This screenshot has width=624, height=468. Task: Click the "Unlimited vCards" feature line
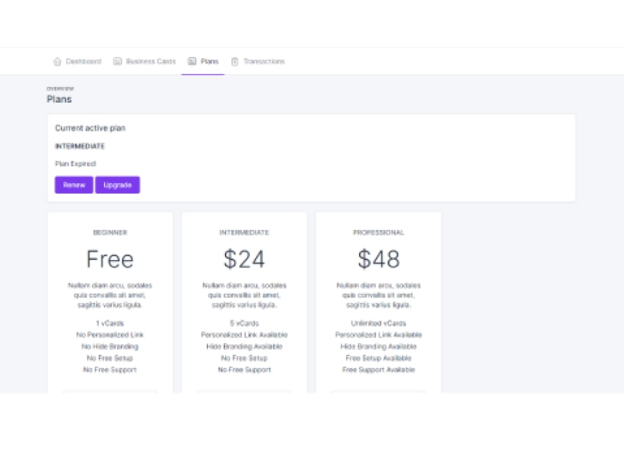(x=379, y=323)
